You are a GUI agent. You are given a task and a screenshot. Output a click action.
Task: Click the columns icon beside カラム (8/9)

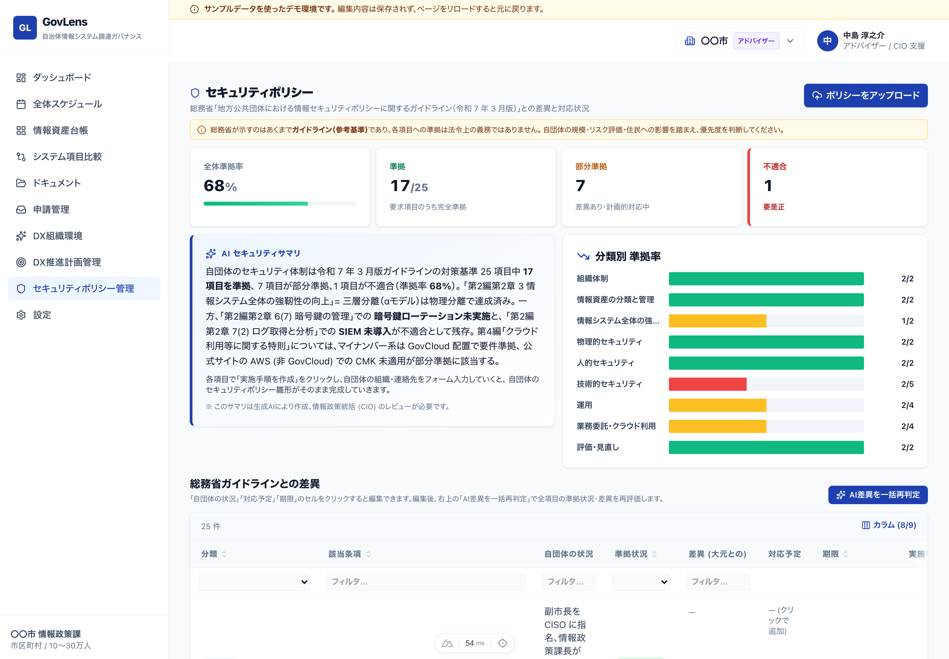(866, 525)
